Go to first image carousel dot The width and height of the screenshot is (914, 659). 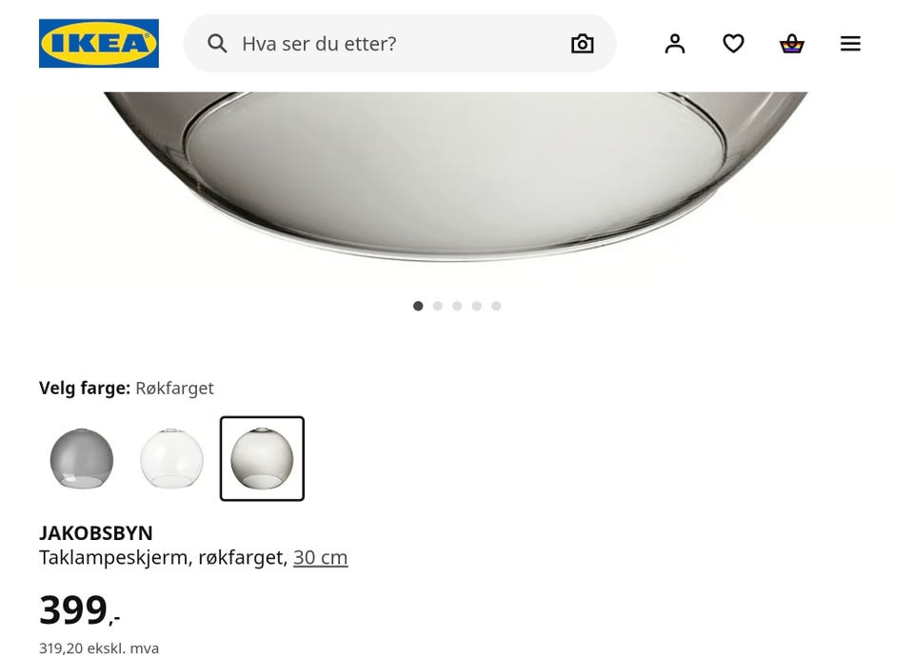(418, 307)
